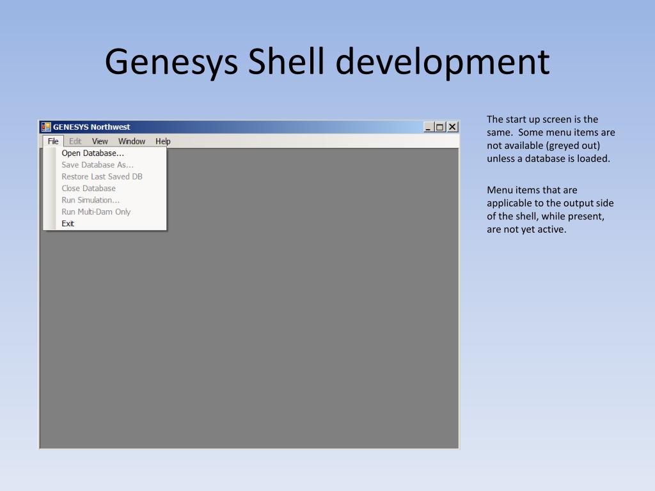Viewport: 655px width, 491px height.
Task: Click the Genesys Shell development slide title
Action: [327, 61]
